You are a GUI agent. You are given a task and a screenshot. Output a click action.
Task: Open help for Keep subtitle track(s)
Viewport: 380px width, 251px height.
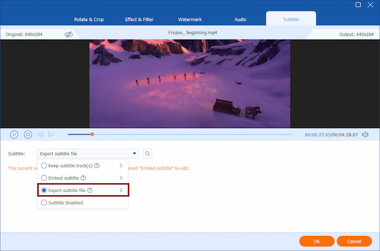(97, 165)
